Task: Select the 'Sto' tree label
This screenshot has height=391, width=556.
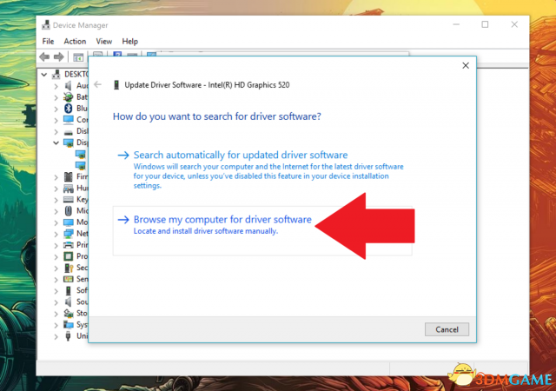Action: coord(82,314)
